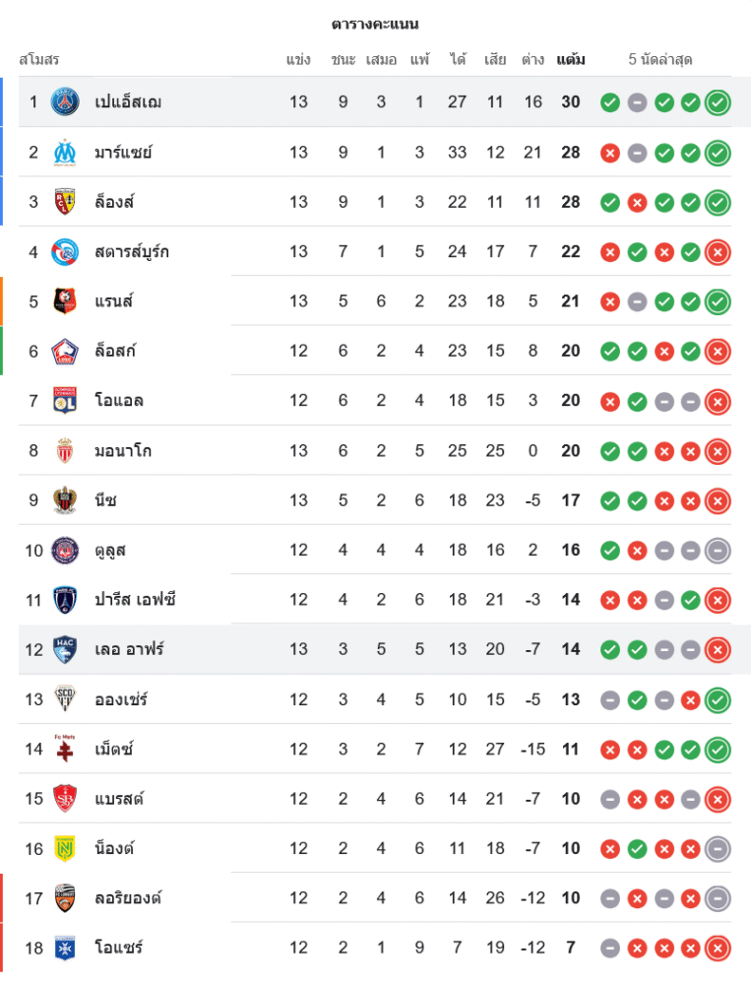The width and height of the screenshot is (751, 985).
Task: Click Marseille's oldest match loss indicator
Action: pyautogui.click(x=610, y=152)
